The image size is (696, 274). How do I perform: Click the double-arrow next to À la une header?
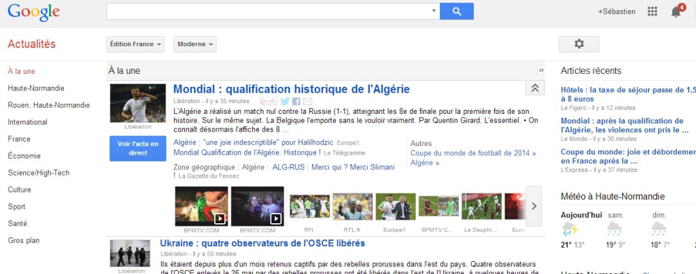(540, 71)
